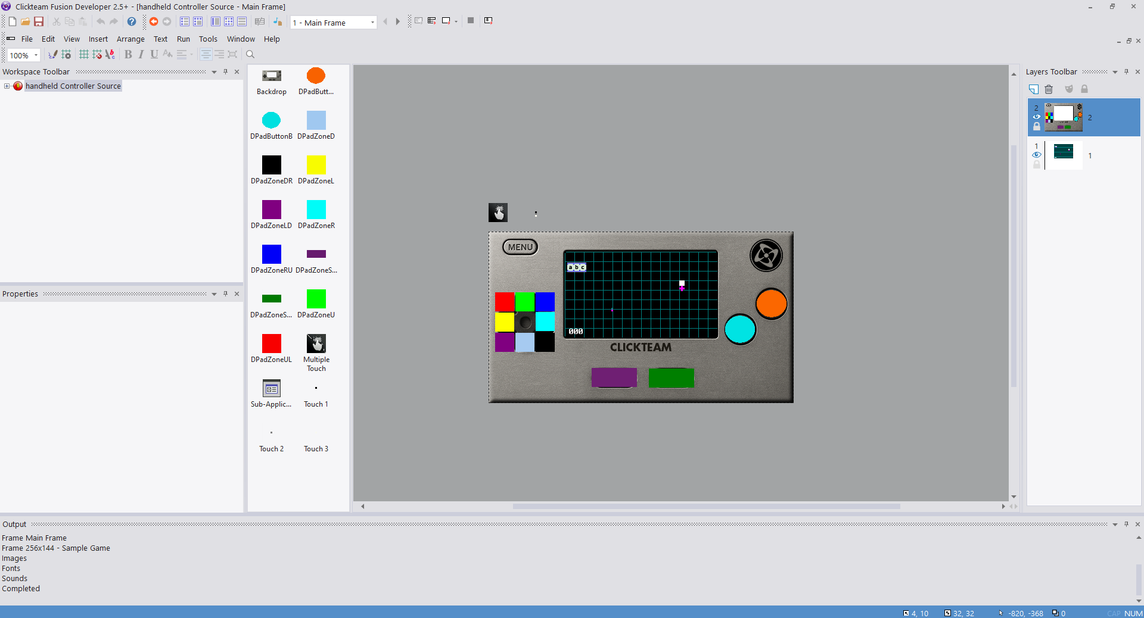Click the Save icon in the toolbar
The width and height of the screenshot is (1144, 618).
coord(39,21)
